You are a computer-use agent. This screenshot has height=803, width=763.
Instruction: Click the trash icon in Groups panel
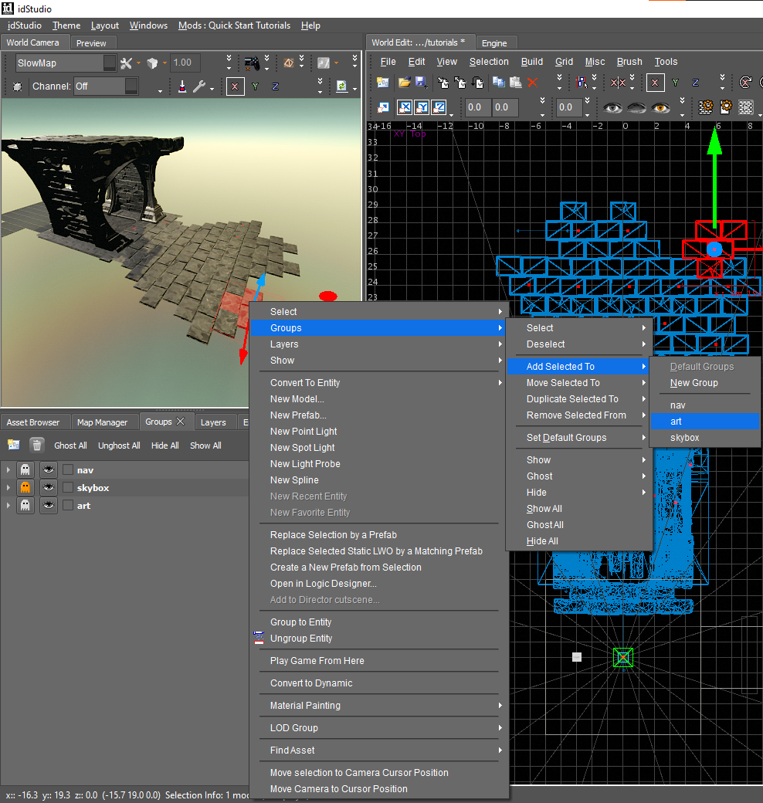pos(37,445)
